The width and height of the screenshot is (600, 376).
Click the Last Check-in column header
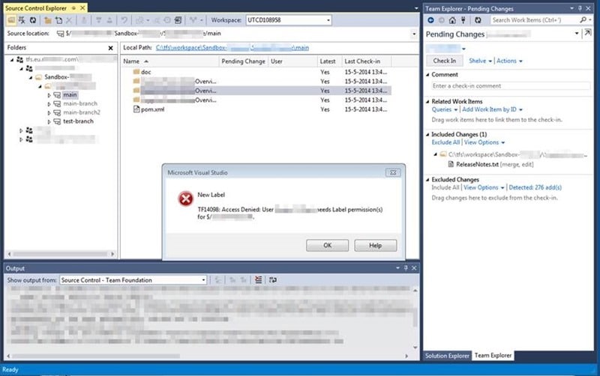[367, 61]
